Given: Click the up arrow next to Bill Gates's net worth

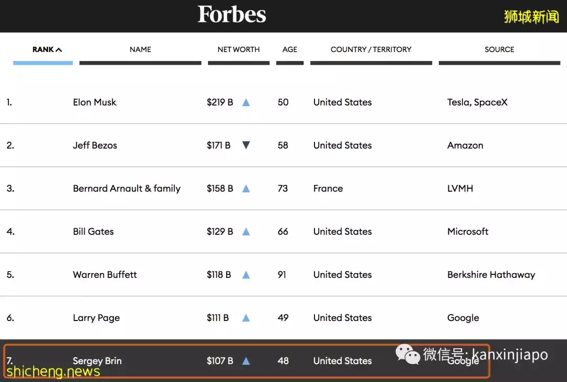Looking at the screenshot, I should click(246, 231).
